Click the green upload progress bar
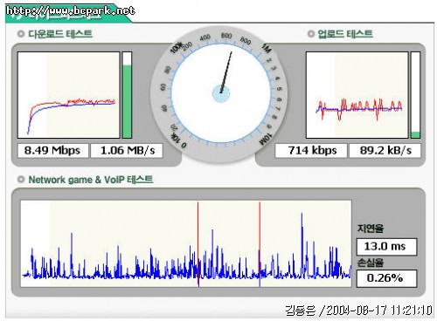 tap(415, 95)
